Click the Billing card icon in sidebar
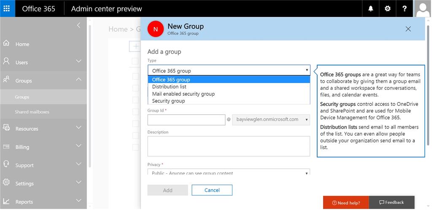This screenshot has width=432, height=210. point(6,146)
